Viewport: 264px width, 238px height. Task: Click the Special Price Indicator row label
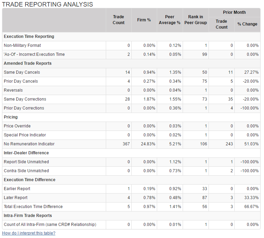click(25, 135)
